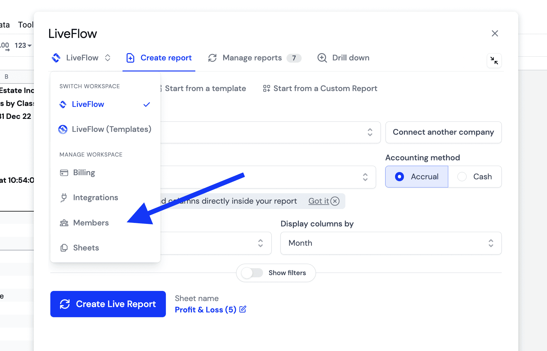The width and height of the screenshot is (547, 351).
Task: Open the date range dropdown left of Display columns by
Action: tap(216, 243)
